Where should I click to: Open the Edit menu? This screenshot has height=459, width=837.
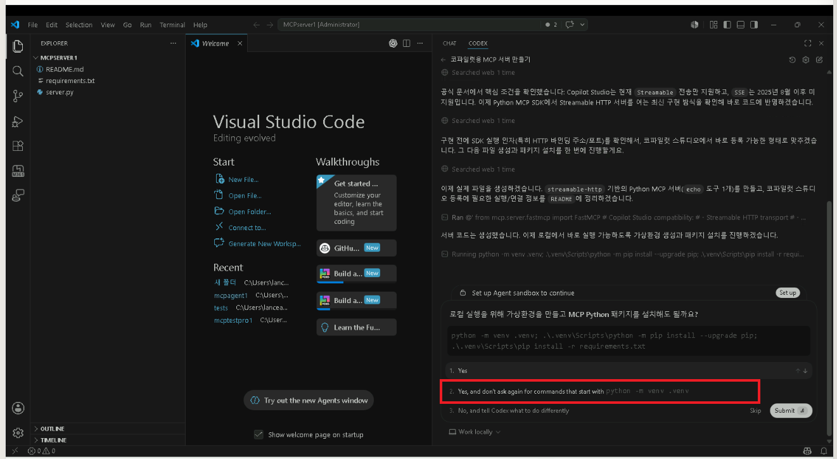pyautogui.click(x=51, y=25)
